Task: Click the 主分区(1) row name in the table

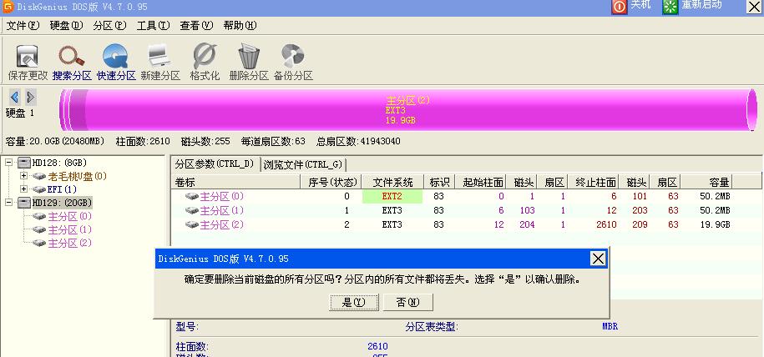Action: pos(222,210)
